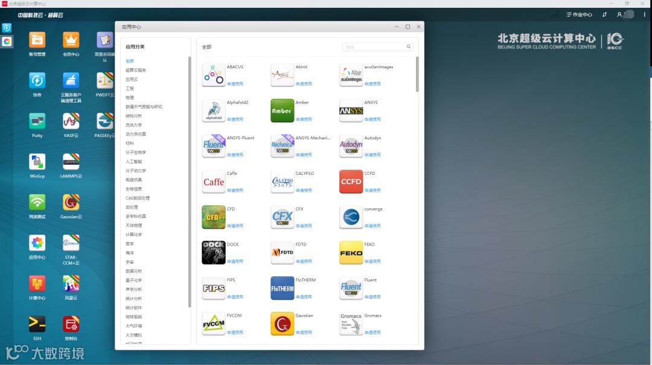Click the 申请使用 link under FEKO

372,261
